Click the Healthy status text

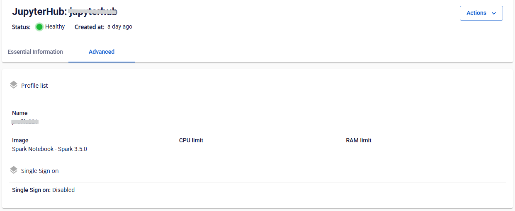(55, 26)
